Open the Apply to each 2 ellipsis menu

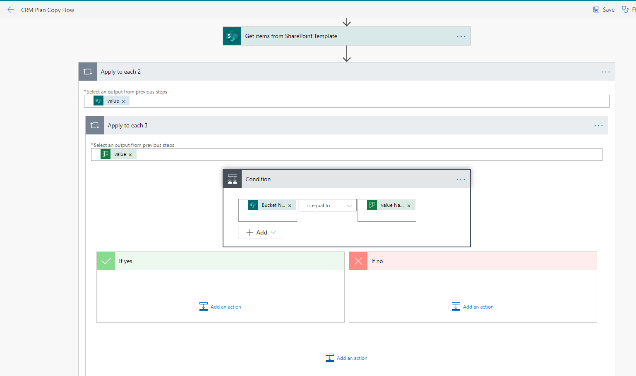point(605,72)
